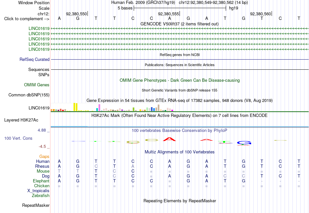Open the 'RefSeq genes from NCBI' track title

180,55
